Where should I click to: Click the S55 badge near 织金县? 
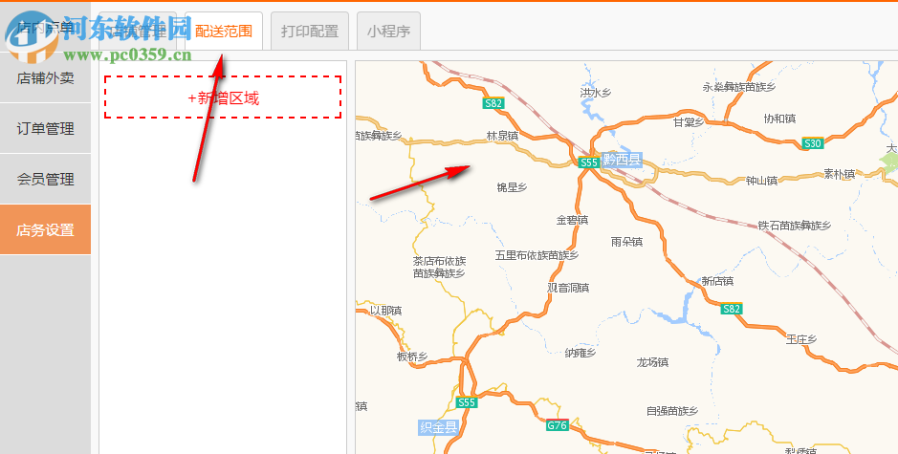[x=467, y=402]
